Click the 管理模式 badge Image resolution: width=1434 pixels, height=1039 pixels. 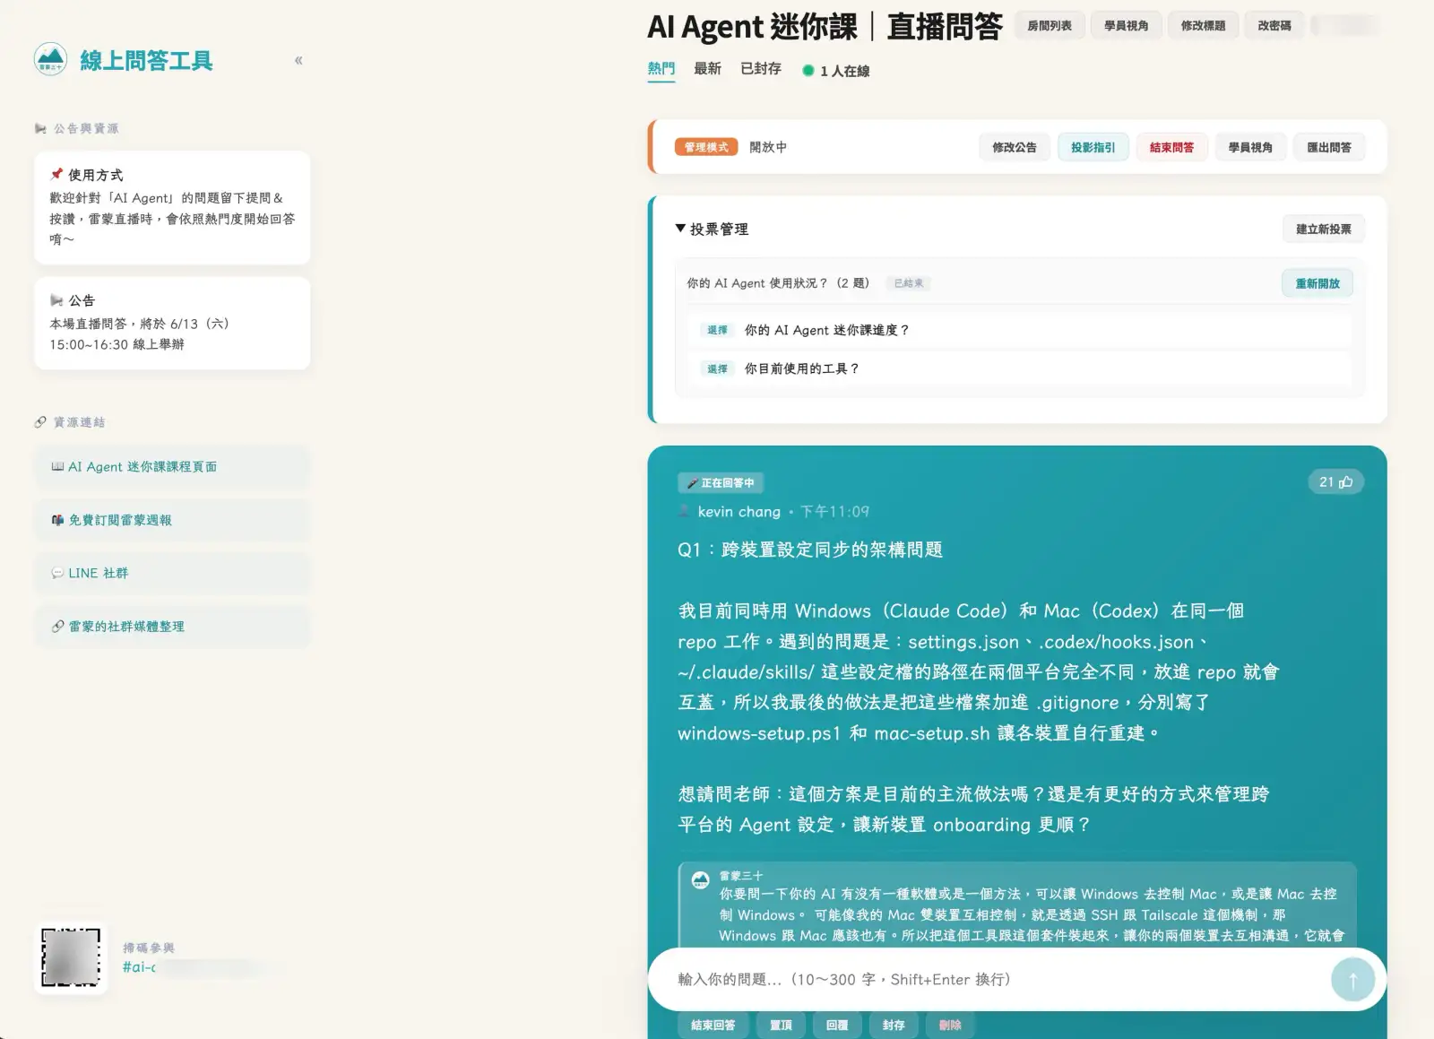coord(706,147)
